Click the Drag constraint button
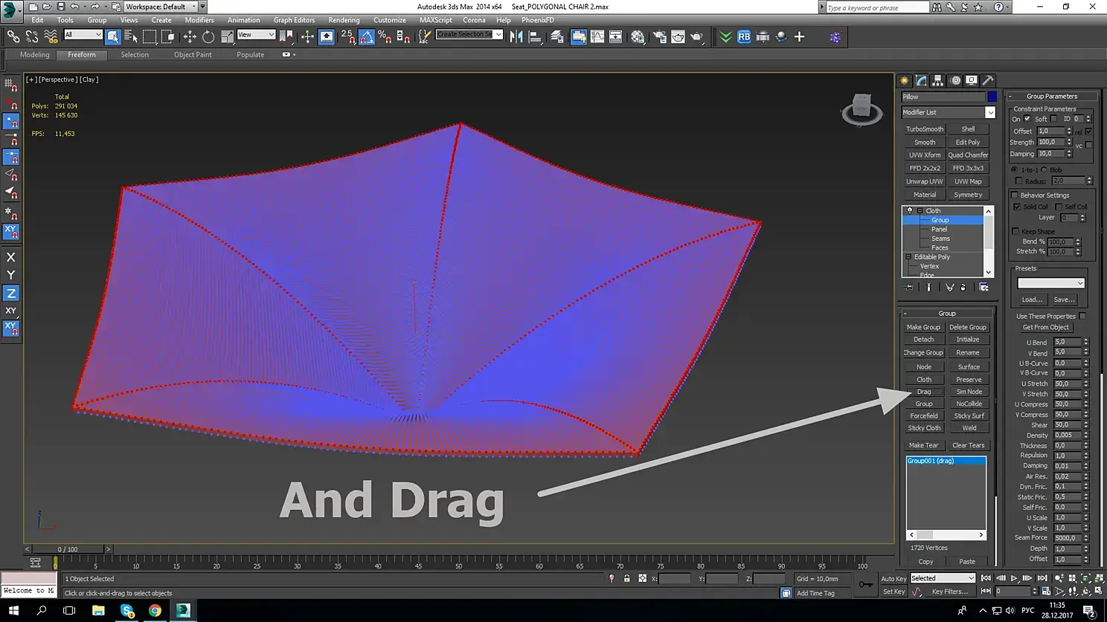Image resolution: width=1107 pixels, height=622 pixels. [x=924, y=392]
